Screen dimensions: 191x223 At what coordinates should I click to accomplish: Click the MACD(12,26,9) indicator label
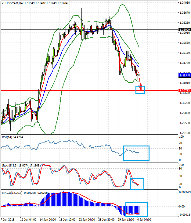25,193
